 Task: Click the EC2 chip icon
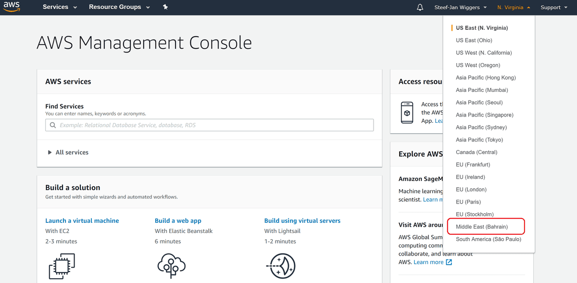click(x=62, y=266)
